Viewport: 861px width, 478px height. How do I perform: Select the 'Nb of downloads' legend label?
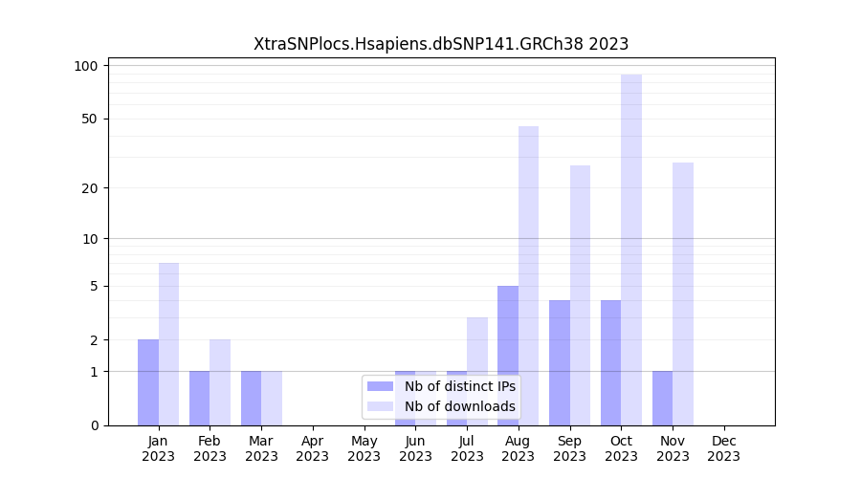(459, 406)
